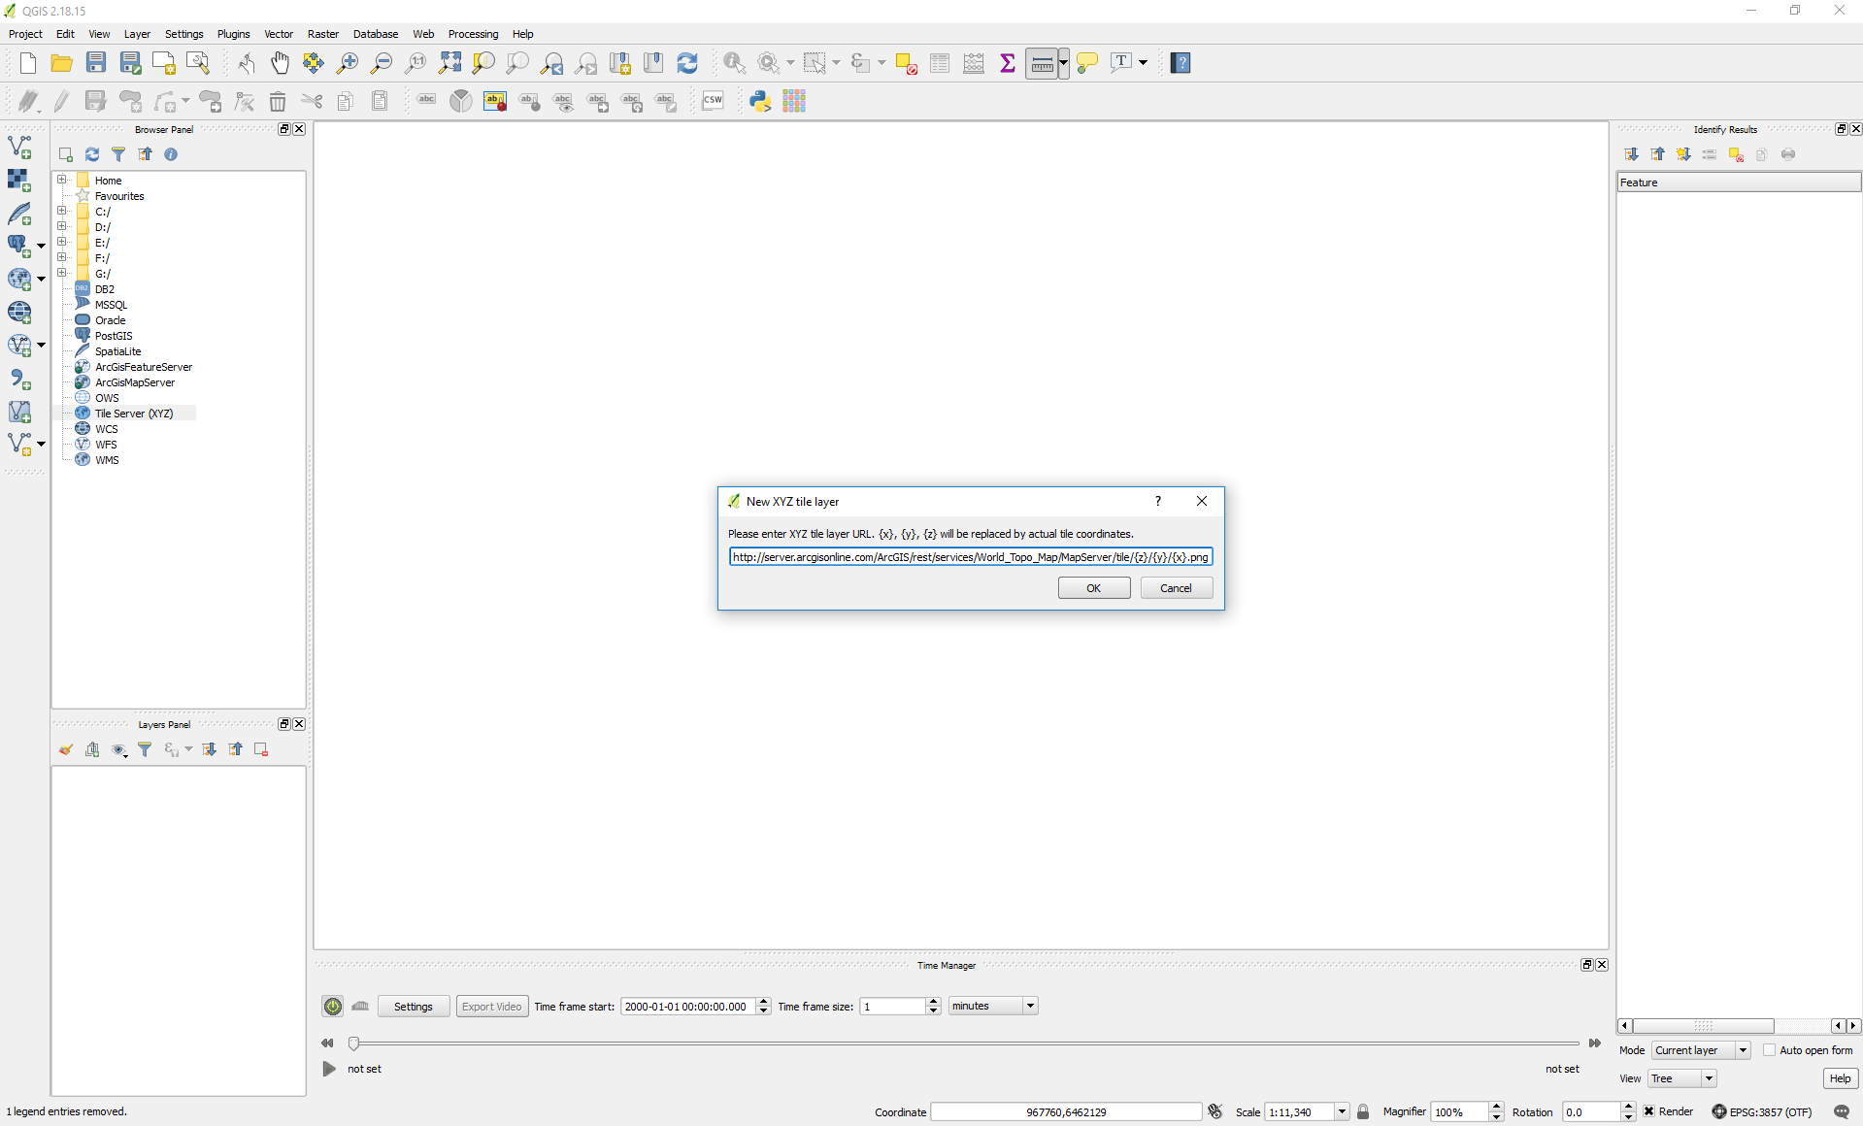This screenshot has width=1863, height=1126.
Task: Expand the C:/ drive node
Action: [x=62, y=211]
